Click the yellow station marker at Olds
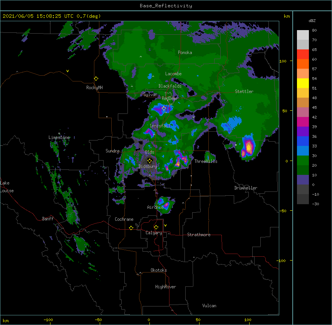Screen dimensions: 332x325 point(149,161)
